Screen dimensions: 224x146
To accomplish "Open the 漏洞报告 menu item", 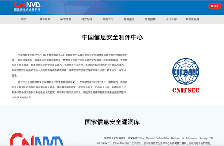I will point(129,19).
